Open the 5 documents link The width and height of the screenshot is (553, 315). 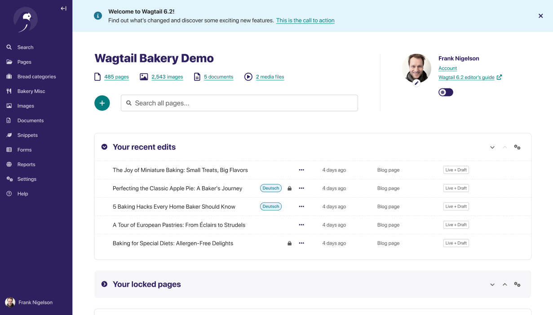[218, 77]
